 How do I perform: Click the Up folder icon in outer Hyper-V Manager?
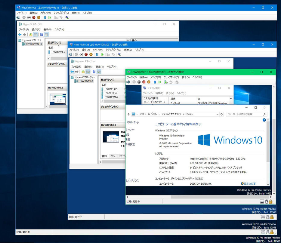tap(31, 35)
